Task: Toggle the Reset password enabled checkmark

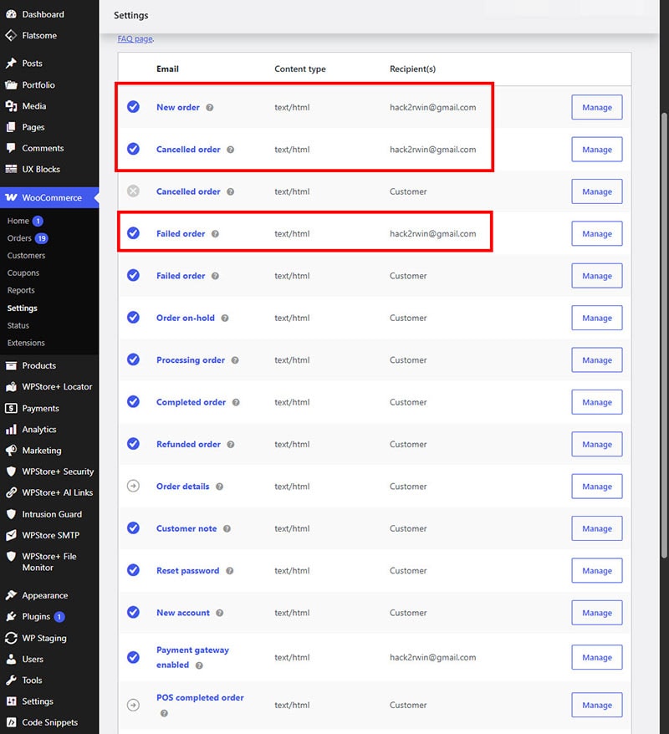Action: [x=134, y=570]
